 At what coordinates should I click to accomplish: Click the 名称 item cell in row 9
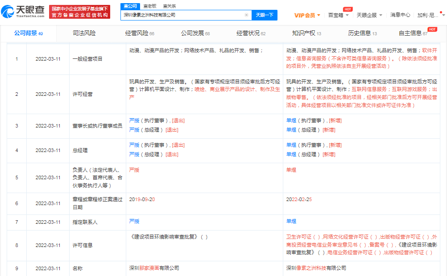pos(98,268)
